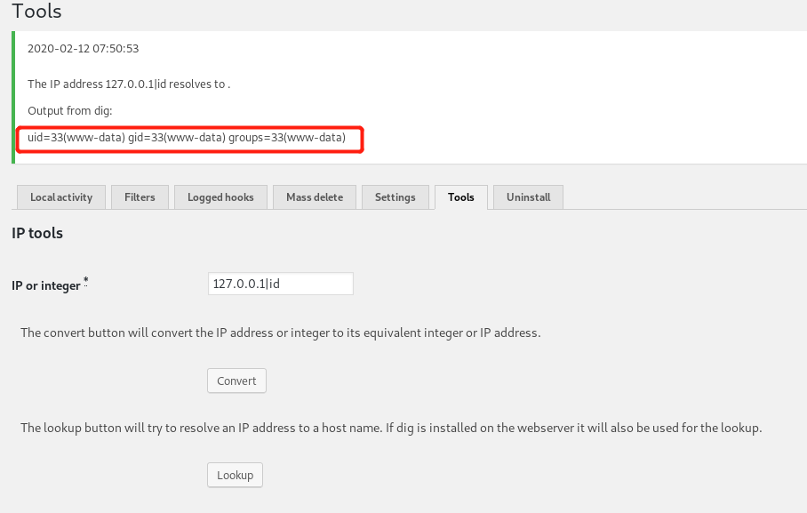The width and height of the screenshot is (807, 513).
Task: Focus the IP or integer input field
Action: click(280, 284)
